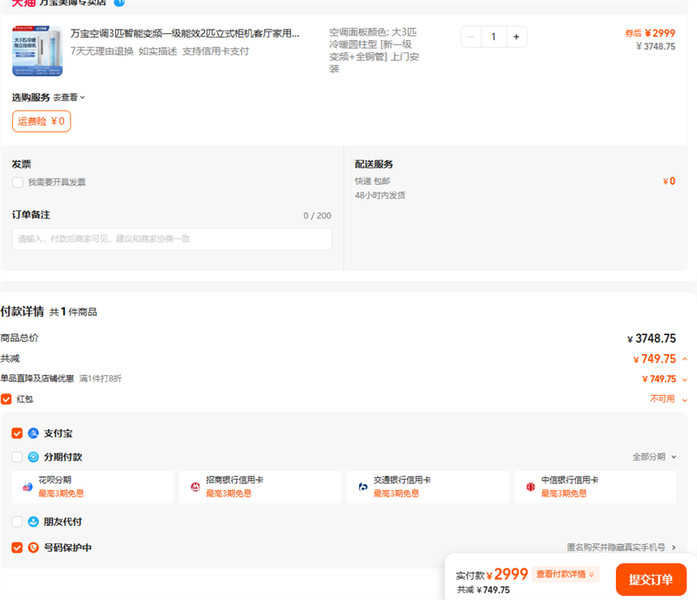The height and width of the screenshot is (600, 697).
Task: Click the friend pay icon
Action: click(33, 522)
